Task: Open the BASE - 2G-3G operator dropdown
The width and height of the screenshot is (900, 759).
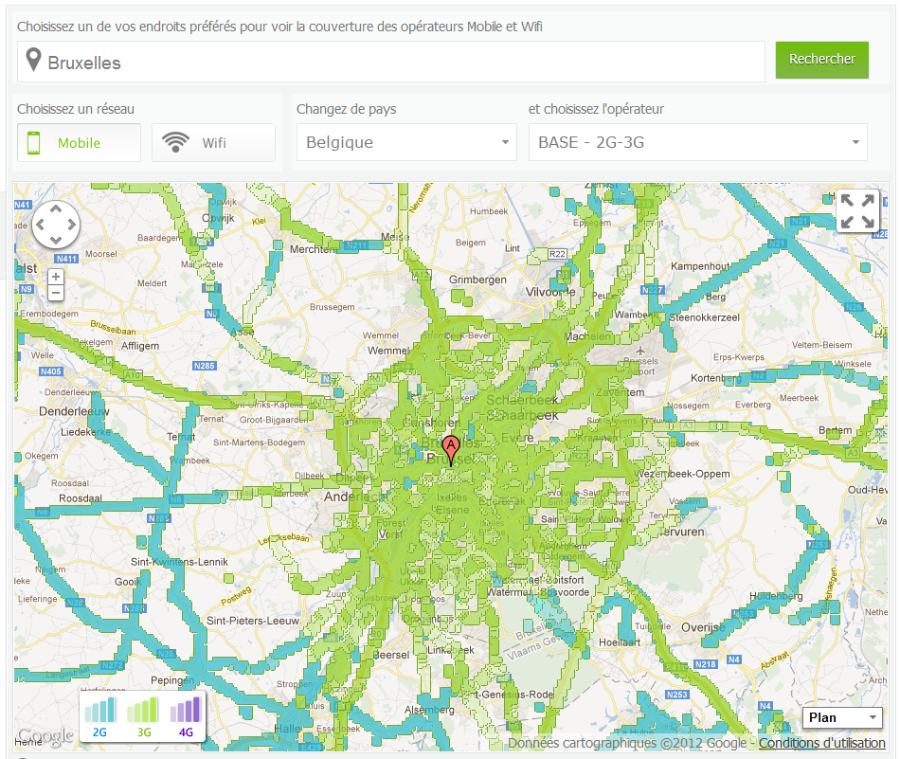Action: pos(698,142)
